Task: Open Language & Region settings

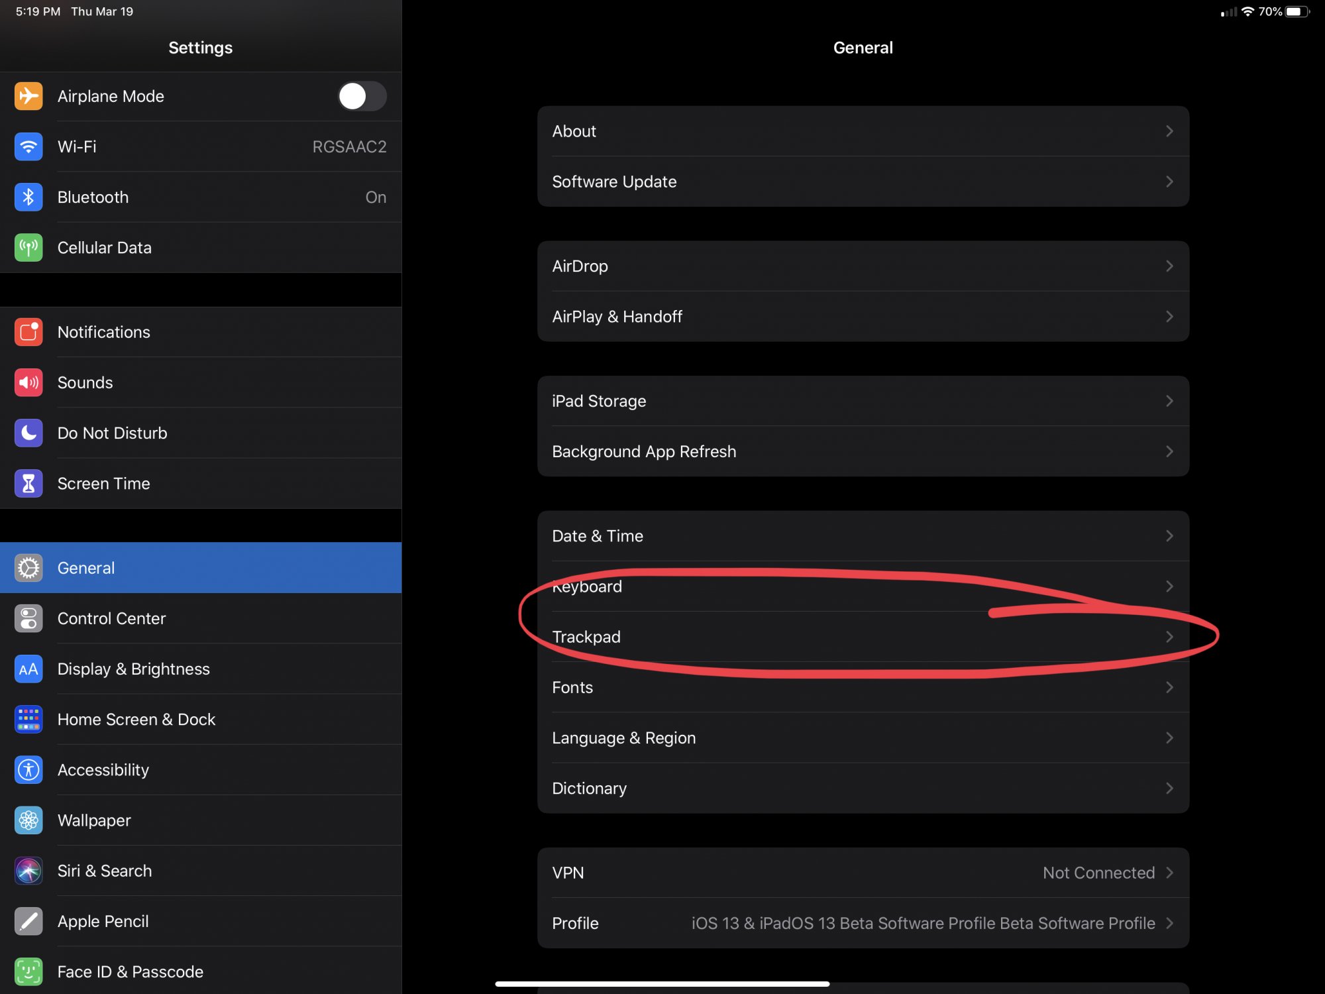Action: (863, 738)
